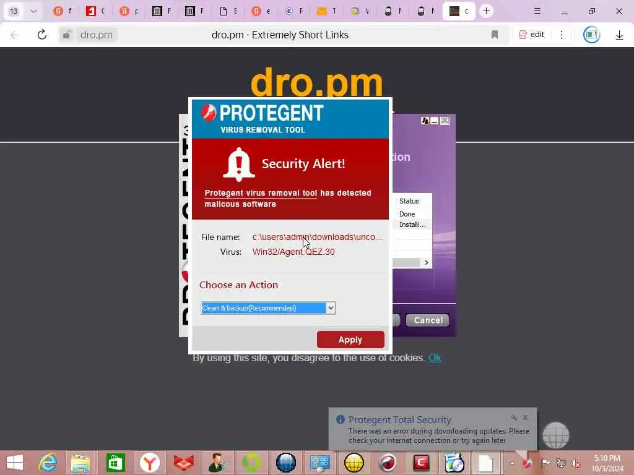Click Ok in the cookie notice
This screenshot has height=475, width=634.
tap(435, 358)
